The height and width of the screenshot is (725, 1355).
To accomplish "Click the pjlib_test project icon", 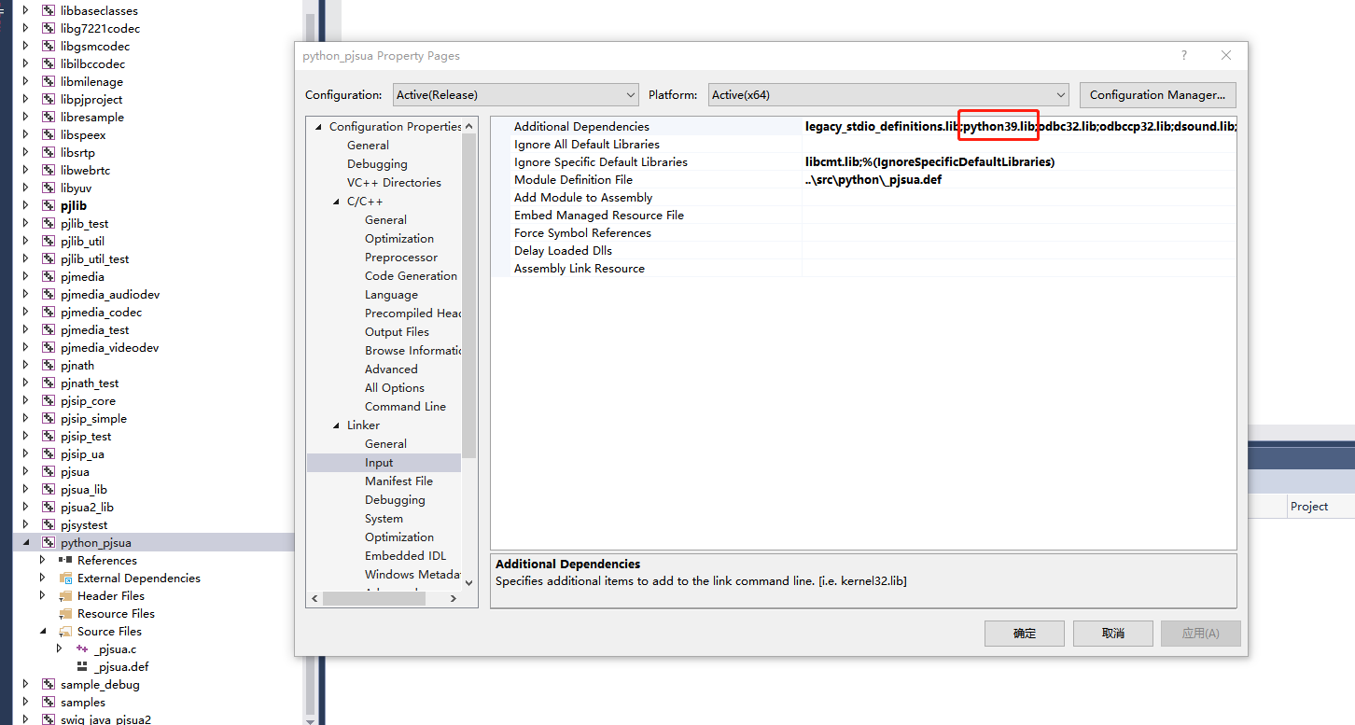I will pyautogui.click(x=49, y=224).
